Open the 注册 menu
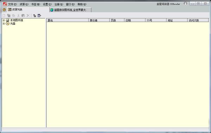211x133 pixels. (x=58, y=4)
